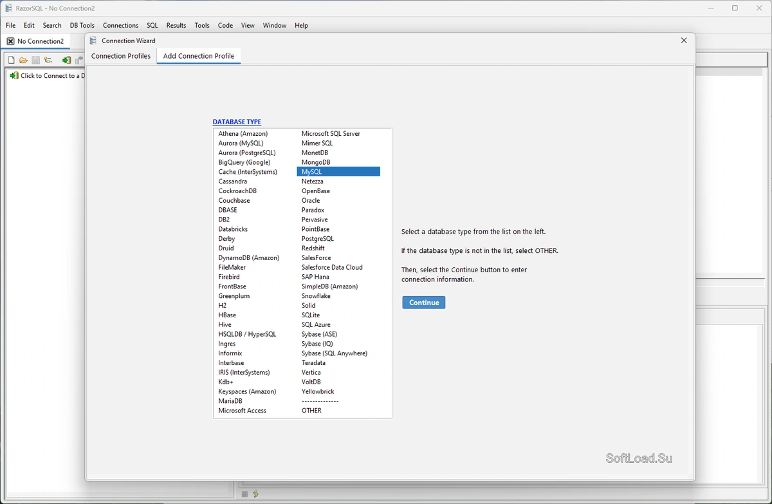Click the yellow scroll icon at bottom
This screenshot has height=504, width=772.
coord(256,494)
